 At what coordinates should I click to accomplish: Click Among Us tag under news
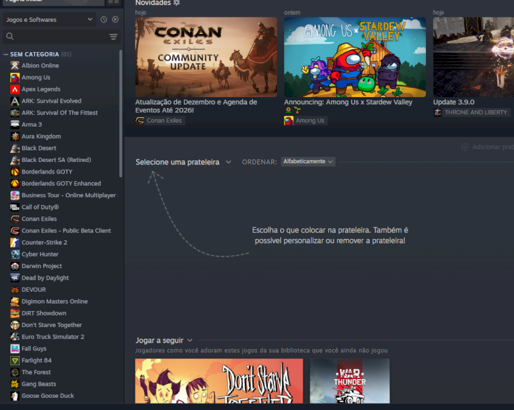pos(306,121)
